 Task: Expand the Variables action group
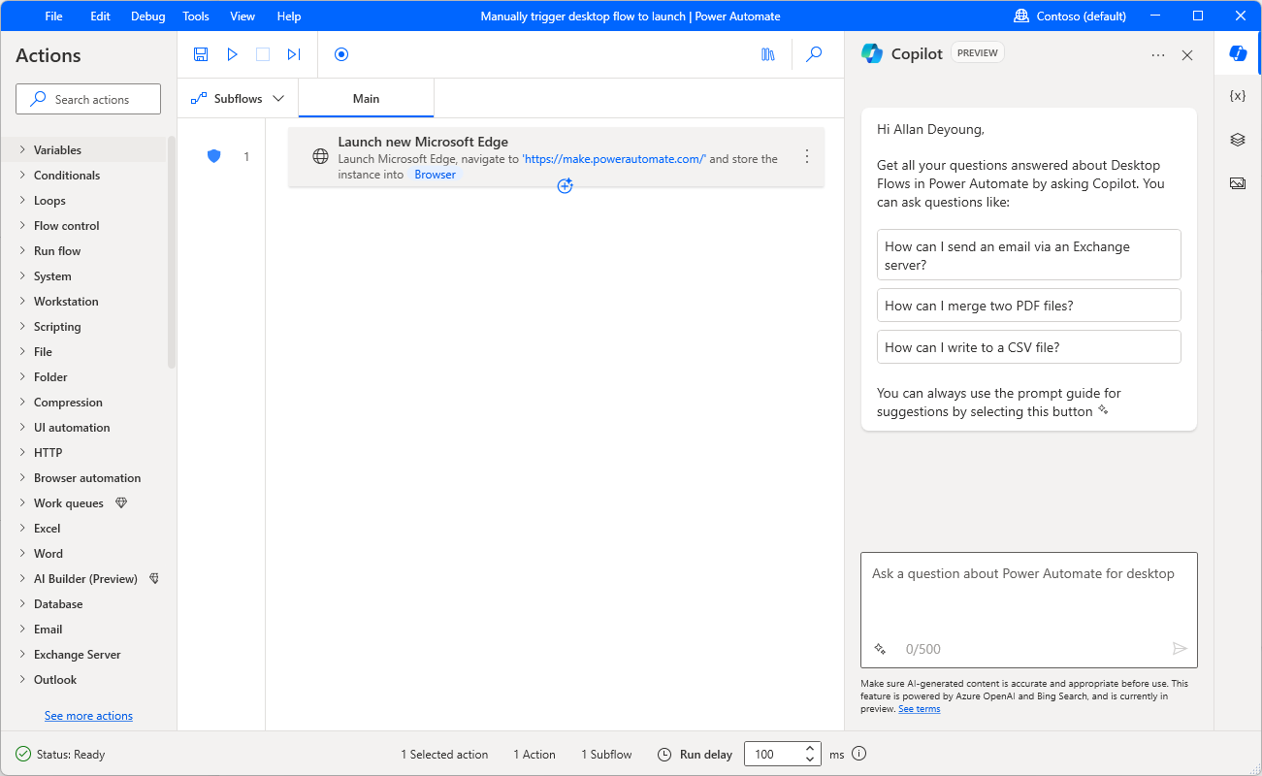[x=22, y=149]
